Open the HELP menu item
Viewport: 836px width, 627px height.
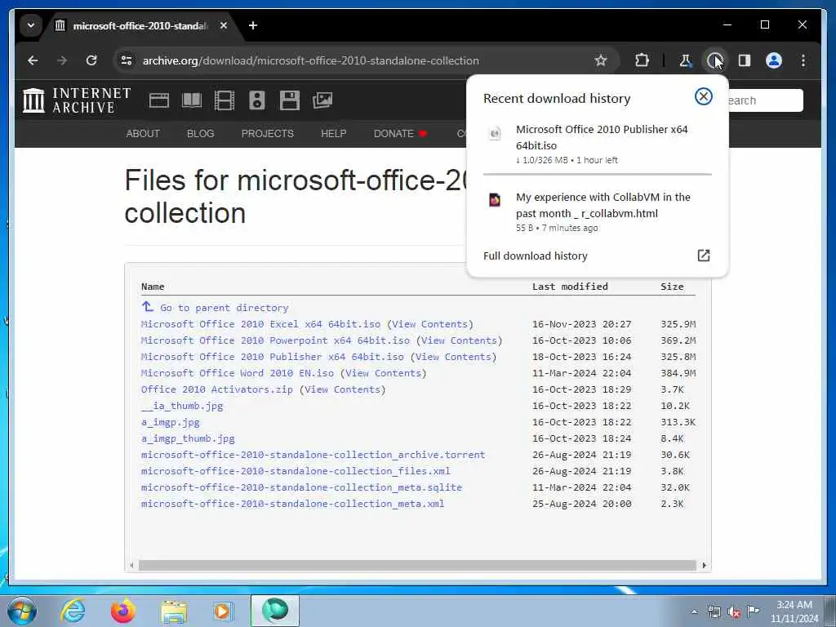[334, 134]
